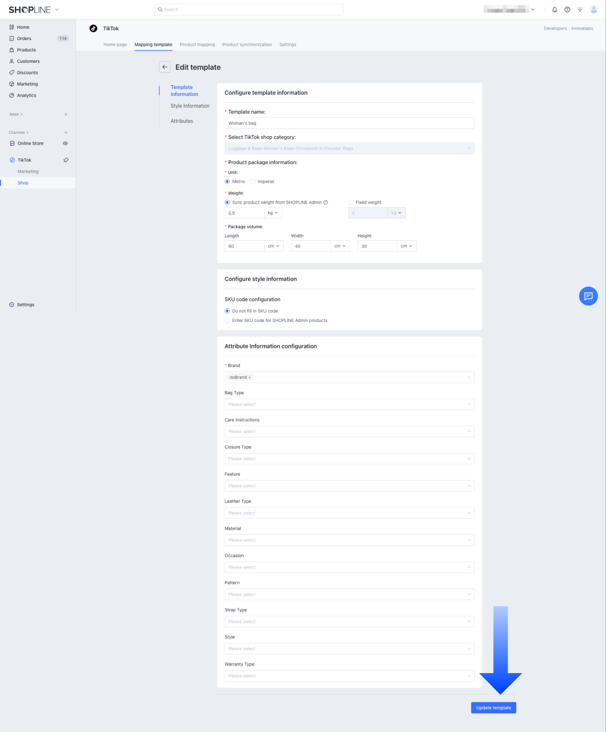Add a channel with Channels plus icon
This screenshot has height=732, width=606.
[66, 133]
